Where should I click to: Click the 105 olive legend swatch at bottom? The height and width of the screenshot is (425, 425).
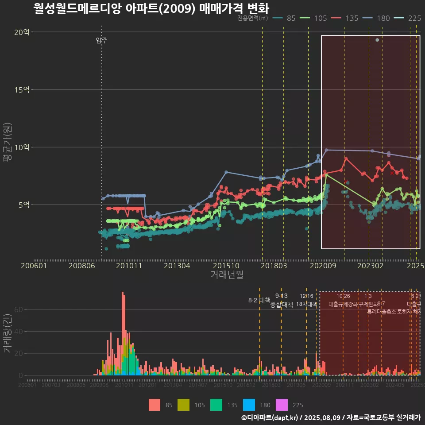tap(183, 405)
